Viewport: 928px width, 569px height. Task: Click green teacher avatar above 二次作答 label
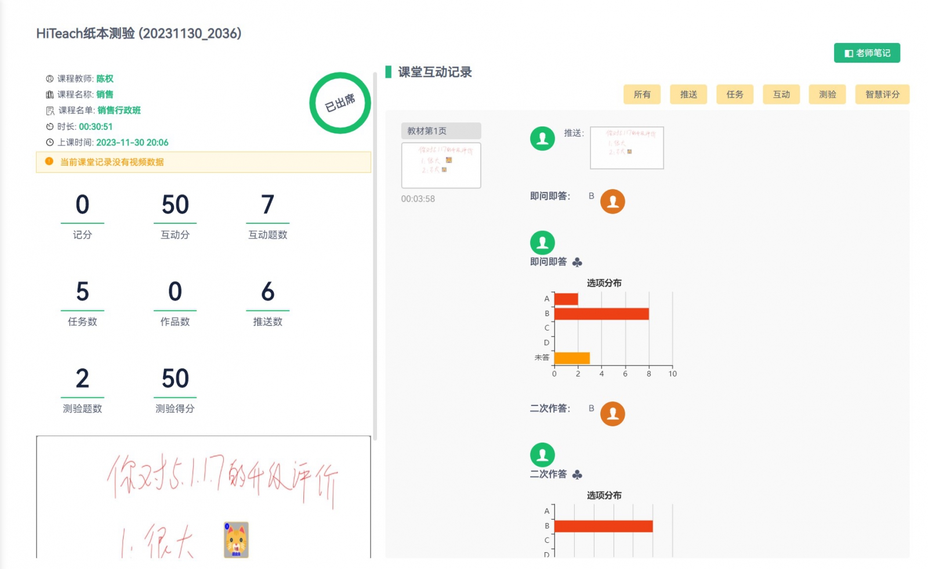pos(542,455)
